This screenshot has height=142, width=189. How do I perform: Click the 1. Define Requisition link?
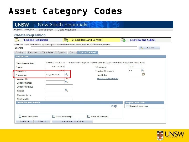point(36,40)
